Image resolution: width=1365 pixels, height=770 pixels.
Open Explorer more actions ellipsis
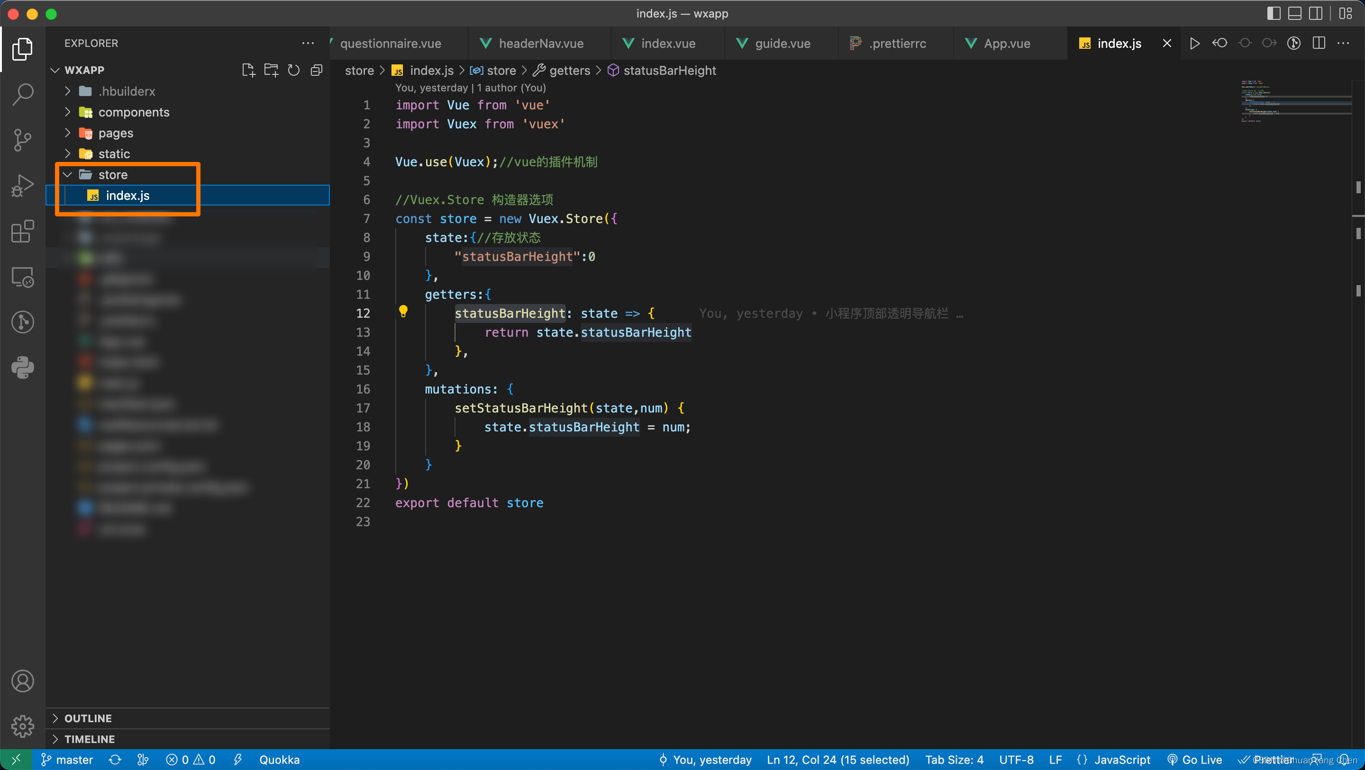click(x=308, y=43)
